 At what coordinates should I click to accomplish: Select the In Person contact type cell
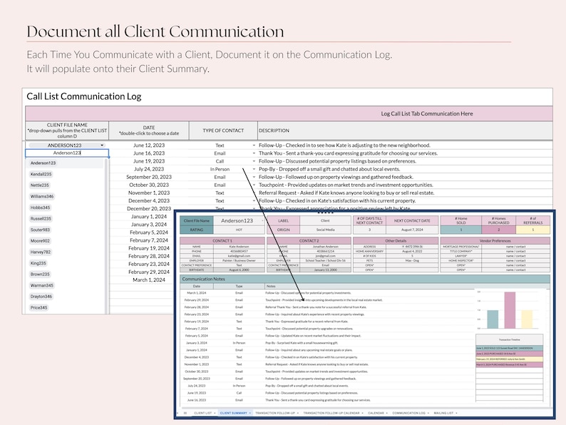coord(220,169)
